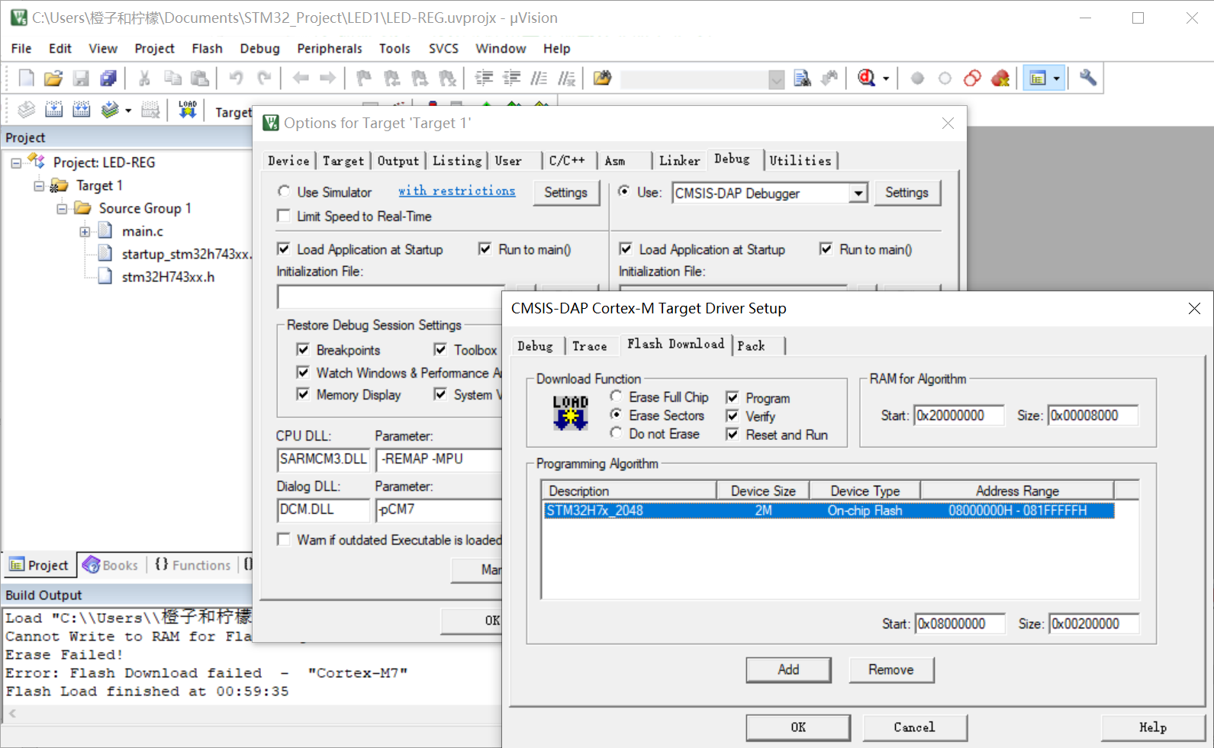Click the 'with restrictions' link

click(456, 191)
